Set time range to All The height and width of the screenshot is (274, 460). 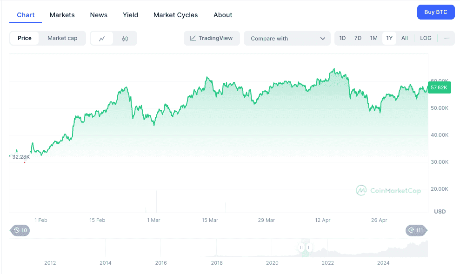pyautogui.click(x=405, y=38)
